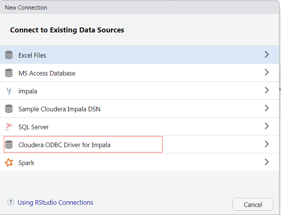The height and width of the screenshot is (215, 281).
Task: Select the MS Access Database text
Action: point(47,73)
